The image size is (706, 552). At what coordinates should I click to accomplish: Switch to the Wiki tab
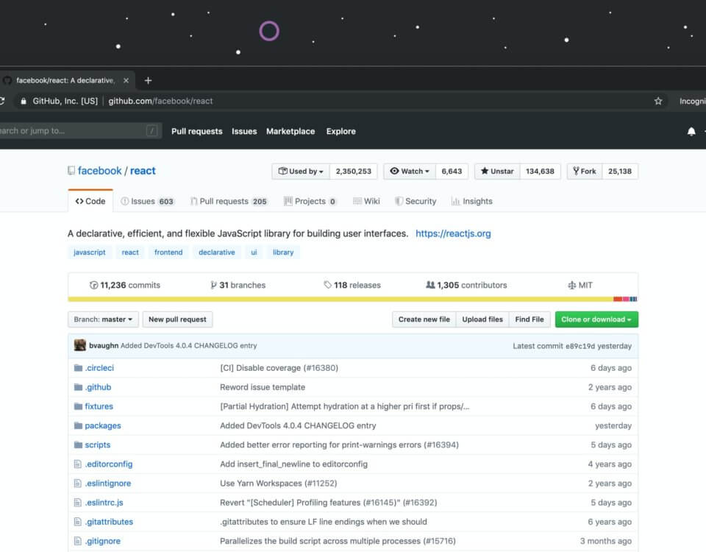[x=366, y=202]
